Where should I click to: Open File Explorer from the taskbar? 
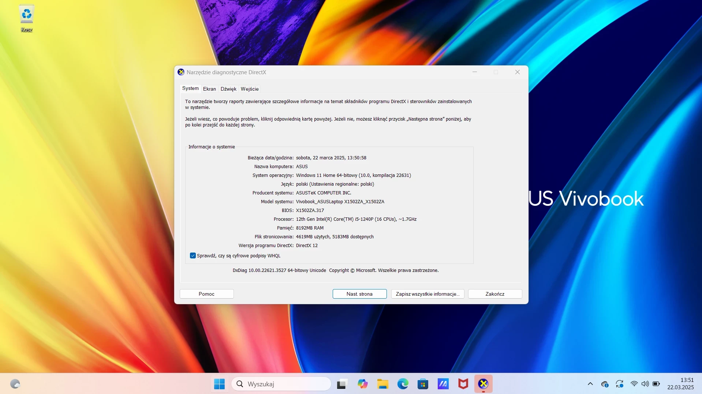point(382,384)
